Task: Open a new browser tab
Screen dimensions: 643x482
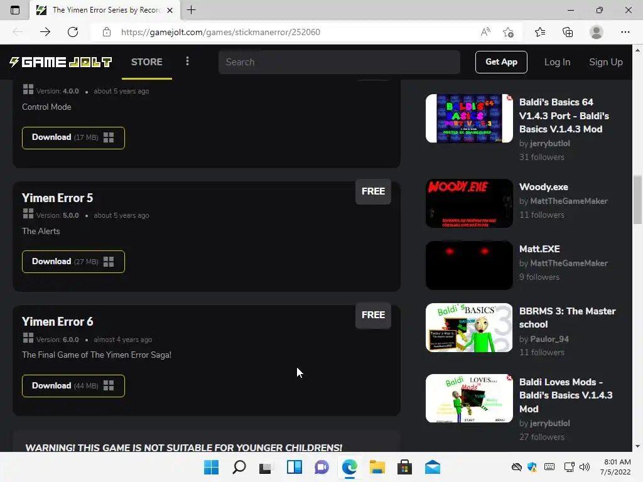Action: pyautogui.click(x=191, y=10)
